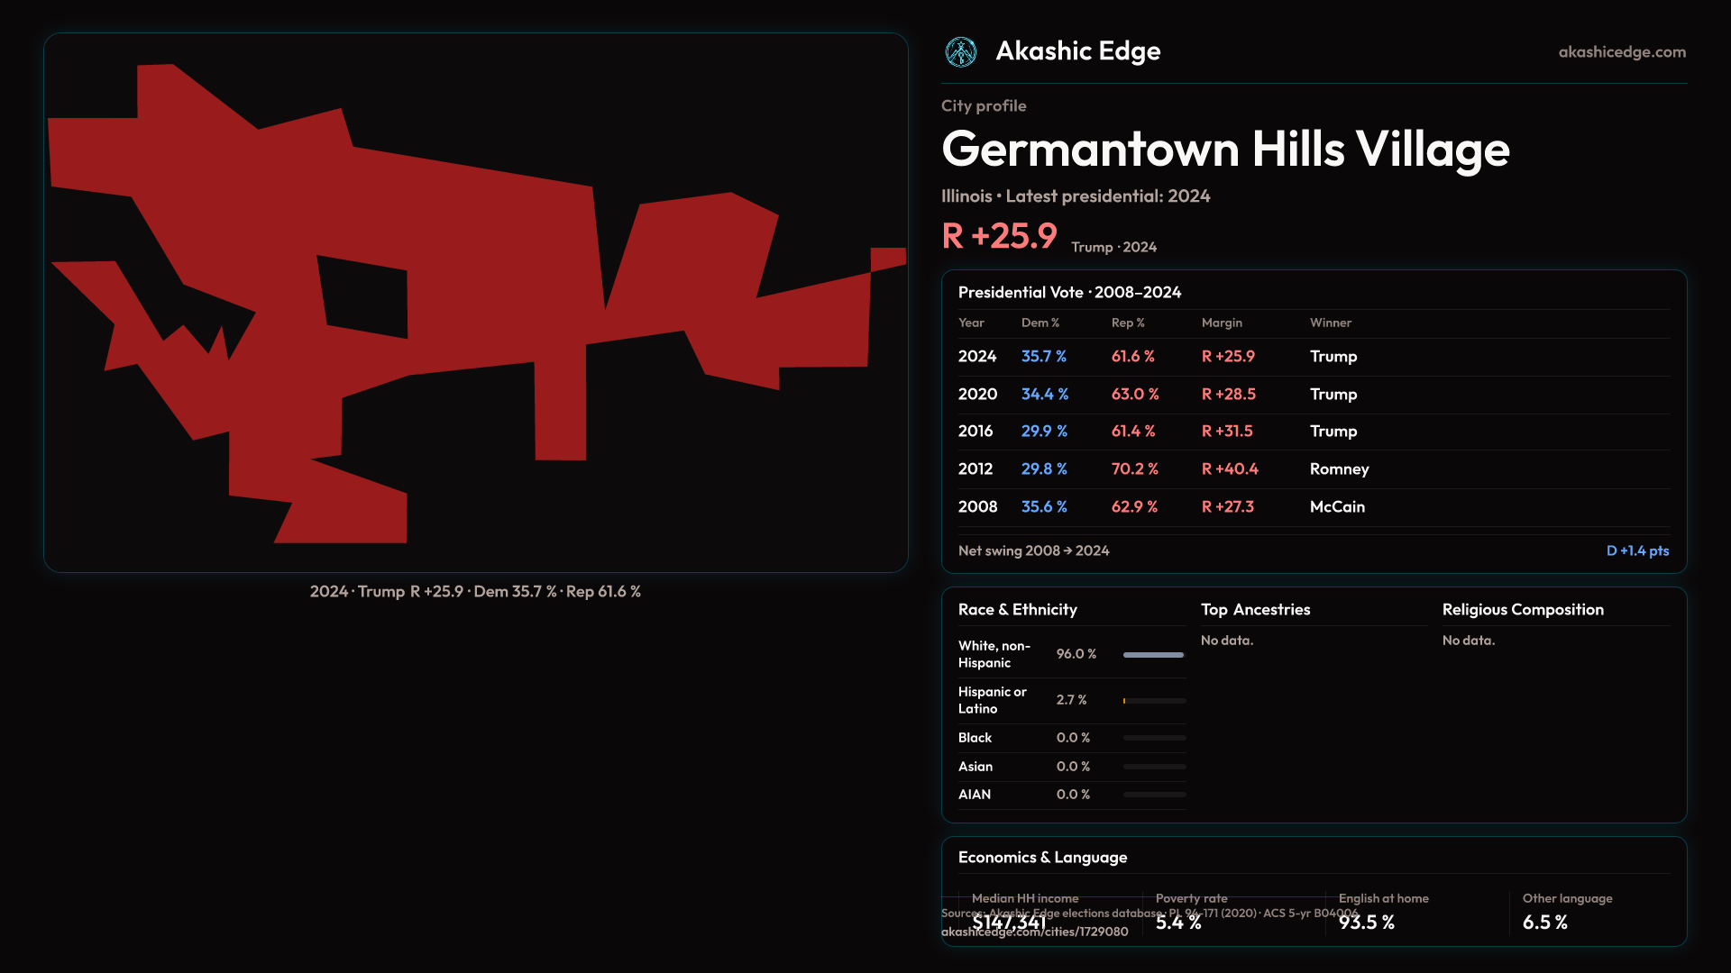Click the D +1.4 pts net swing value
Image resolution: width=1731 pixels, height=973 pixels.
pyautogui.click(x=1636, y=550)
